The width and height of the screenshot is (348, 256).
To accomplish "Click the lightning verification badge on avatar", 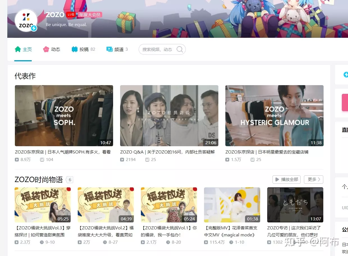I will point(34,28).
